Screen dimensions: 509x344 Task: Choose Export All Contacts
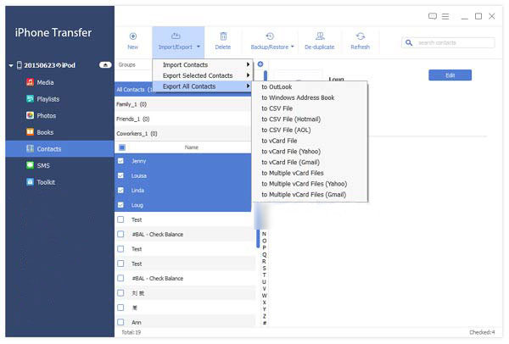[203, 86]
